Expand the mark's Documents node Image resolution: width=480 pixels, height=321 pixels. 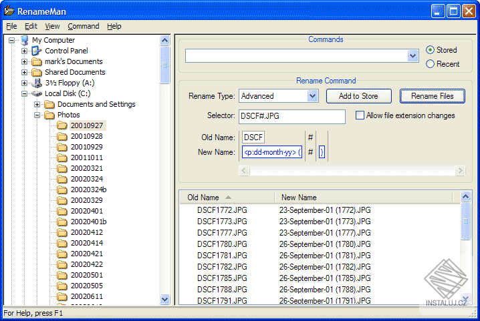24,61
